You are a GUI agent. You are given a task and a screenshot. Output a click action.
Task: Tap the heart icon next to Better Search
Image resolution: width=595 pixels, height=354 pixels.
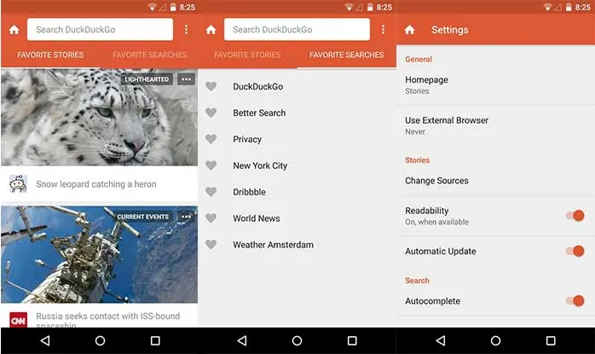tap(211, 113)
